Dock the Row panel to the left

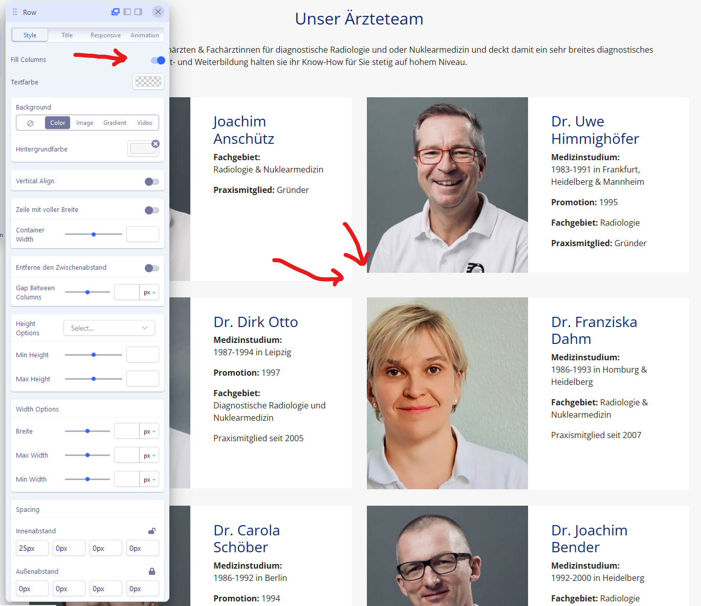point(127,12)
